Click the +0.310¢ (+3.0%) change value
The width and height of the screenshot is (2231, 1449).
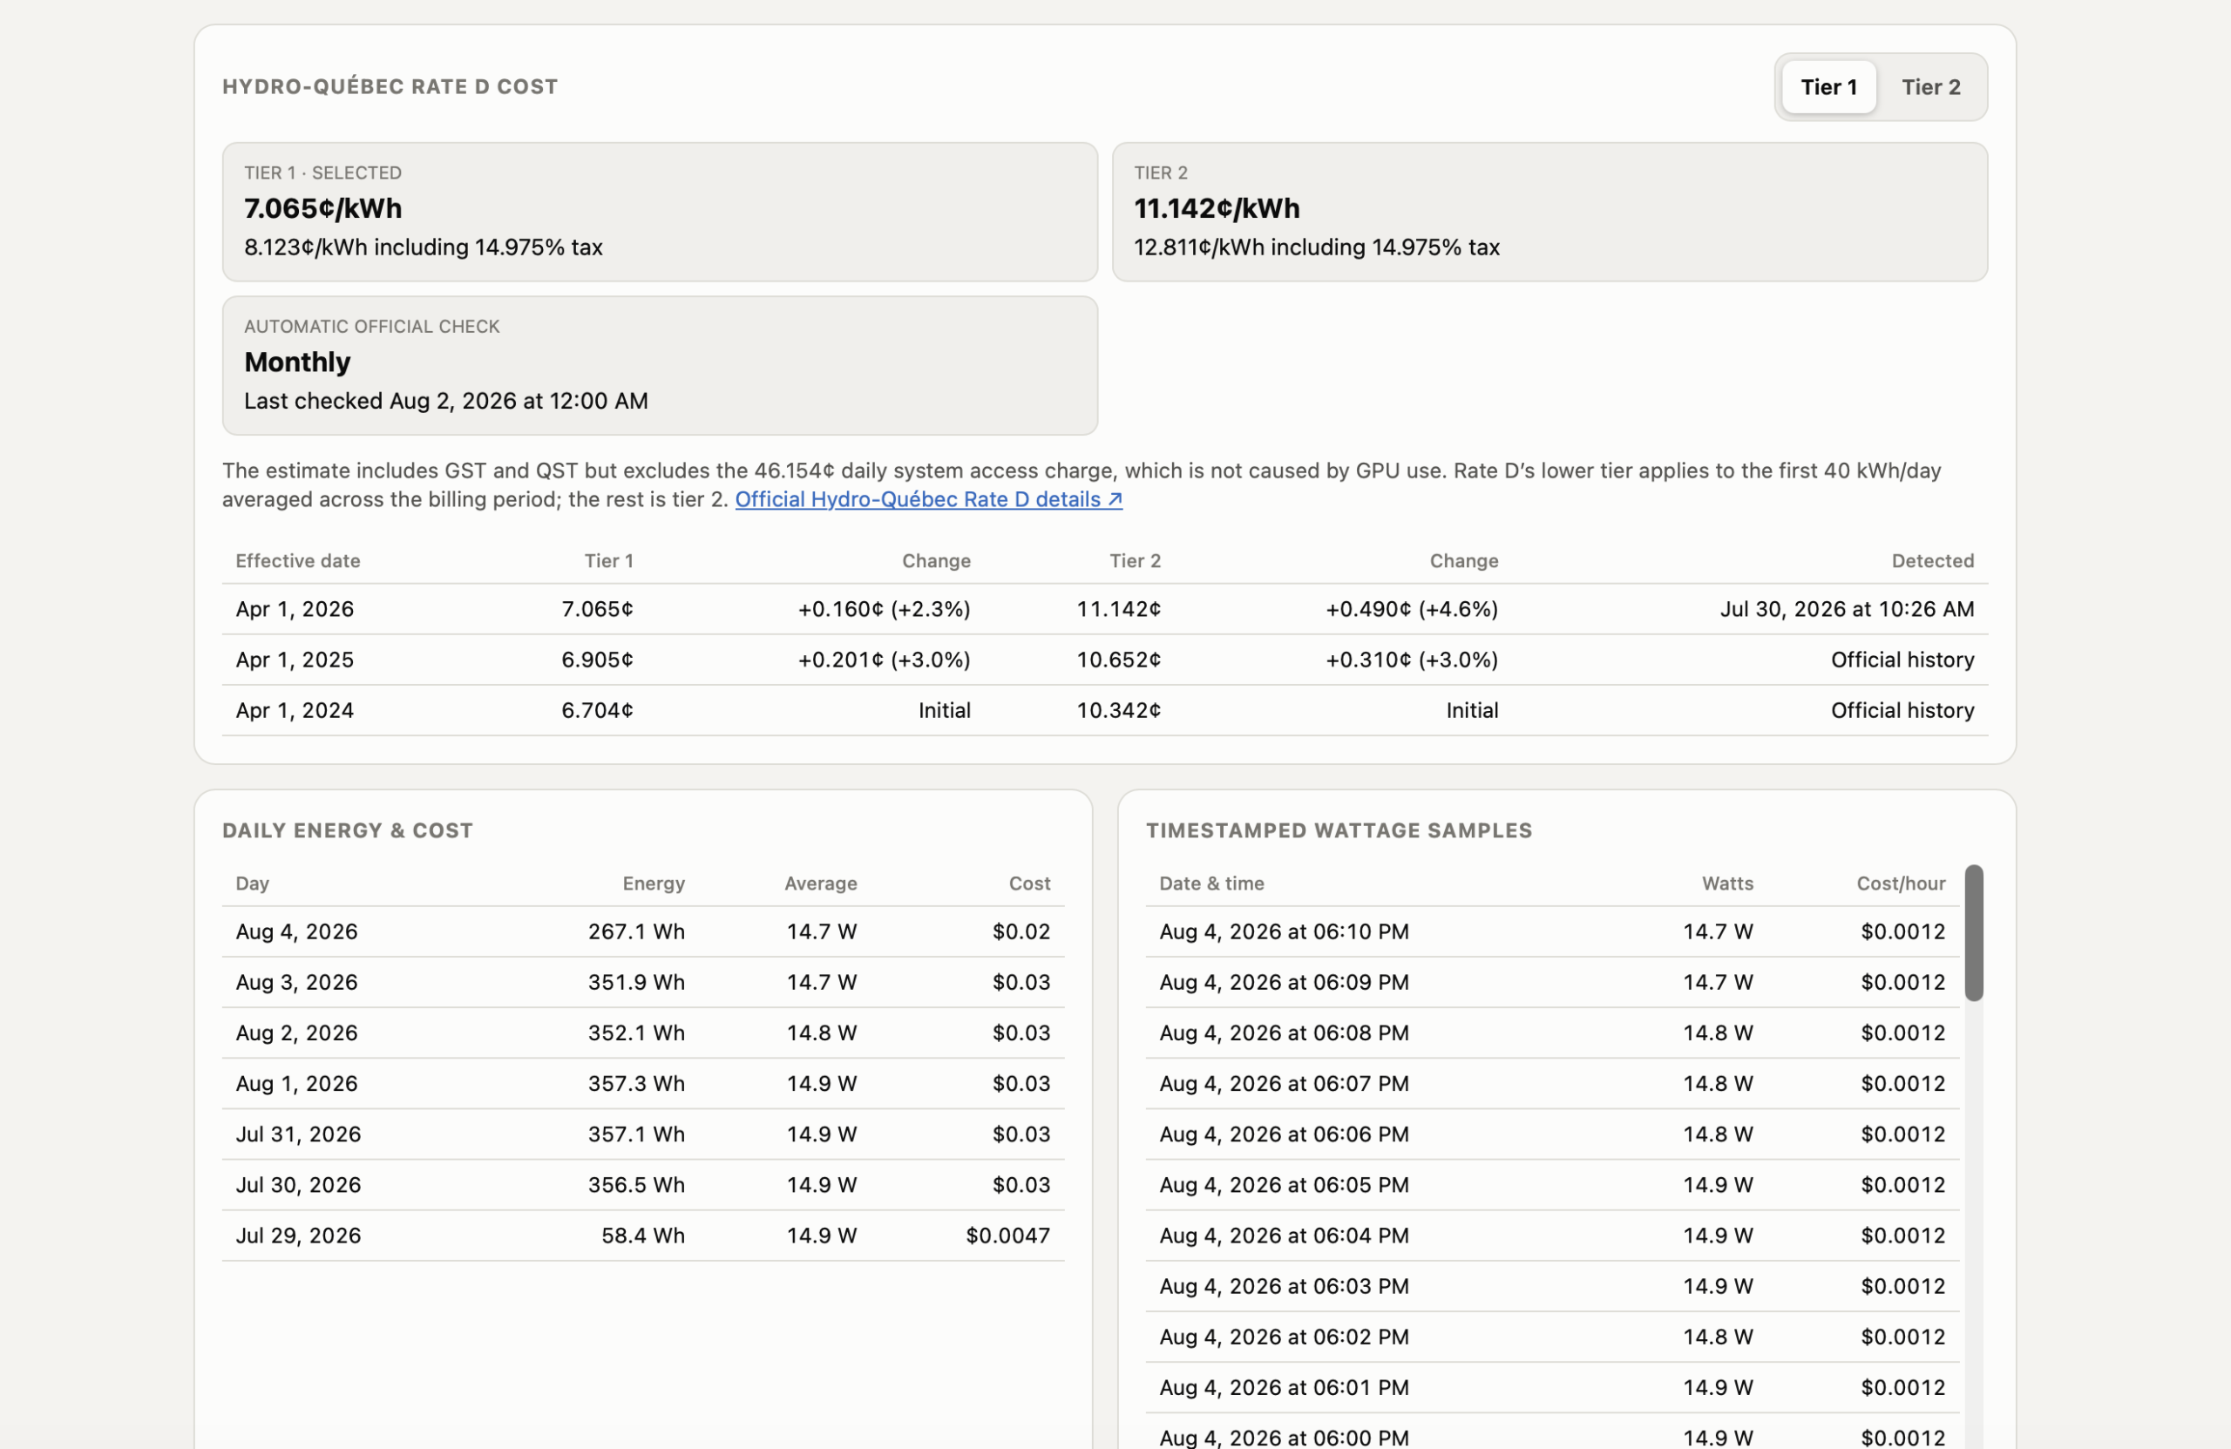pos(1412,660)
